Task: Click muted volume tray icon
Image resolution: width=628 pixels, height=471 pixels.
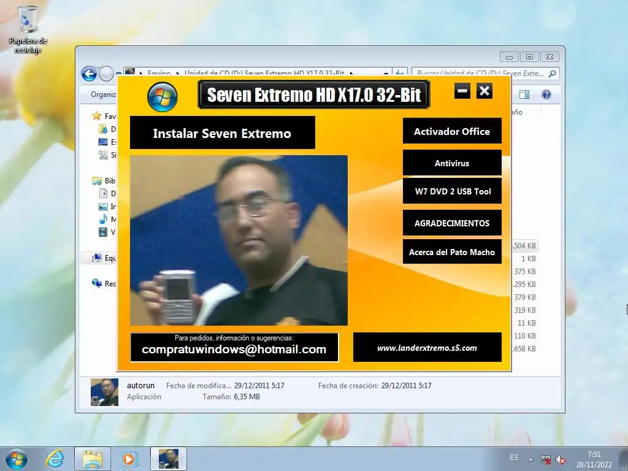Action: pos(561,459)
